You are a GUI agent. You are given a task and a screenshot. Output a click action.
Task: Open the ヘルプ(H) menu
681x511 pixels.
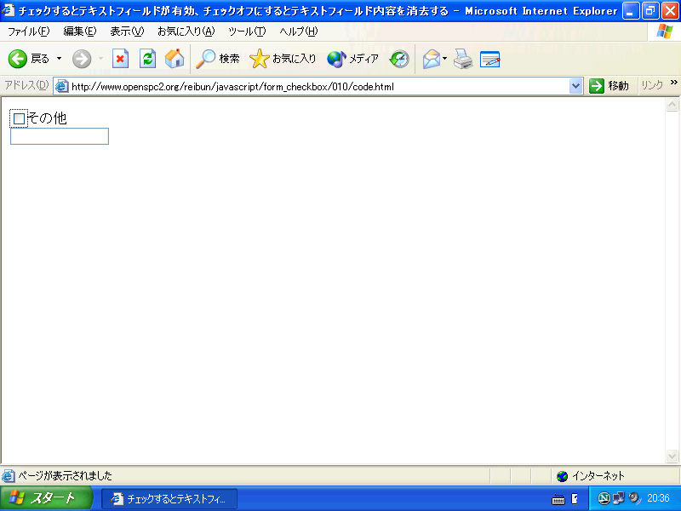click(299, 32)
